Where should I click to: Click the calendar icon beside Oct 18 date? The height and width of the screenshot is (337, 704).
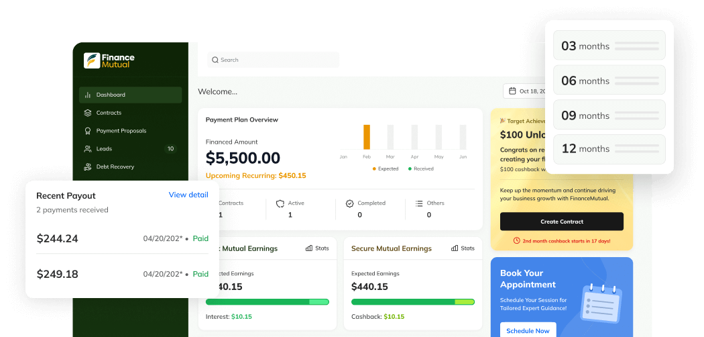point(513,91)
